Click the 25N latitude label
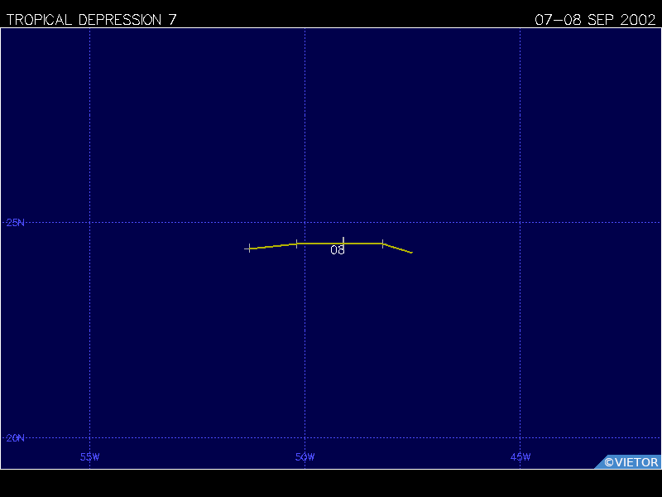Image resolution: width=662 pixels, height=497 pixels. [15, 223]
